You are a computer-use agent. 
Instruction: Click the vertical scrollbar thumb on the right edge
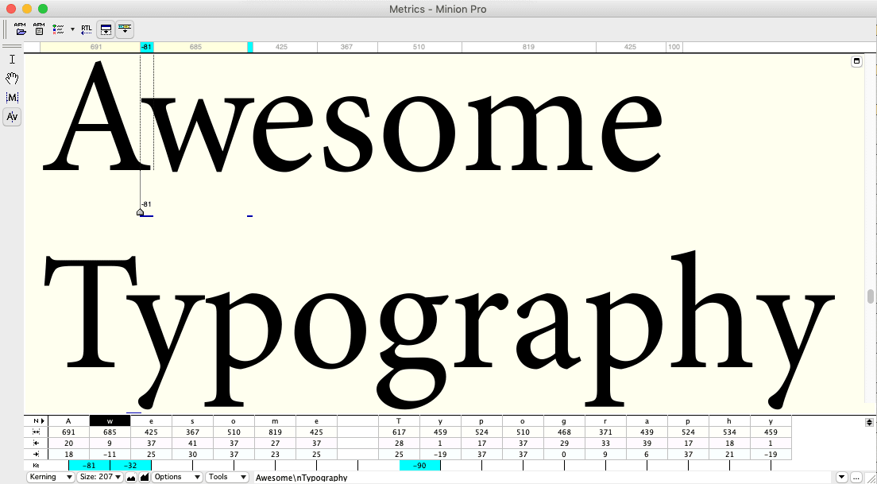coord(871,296)
